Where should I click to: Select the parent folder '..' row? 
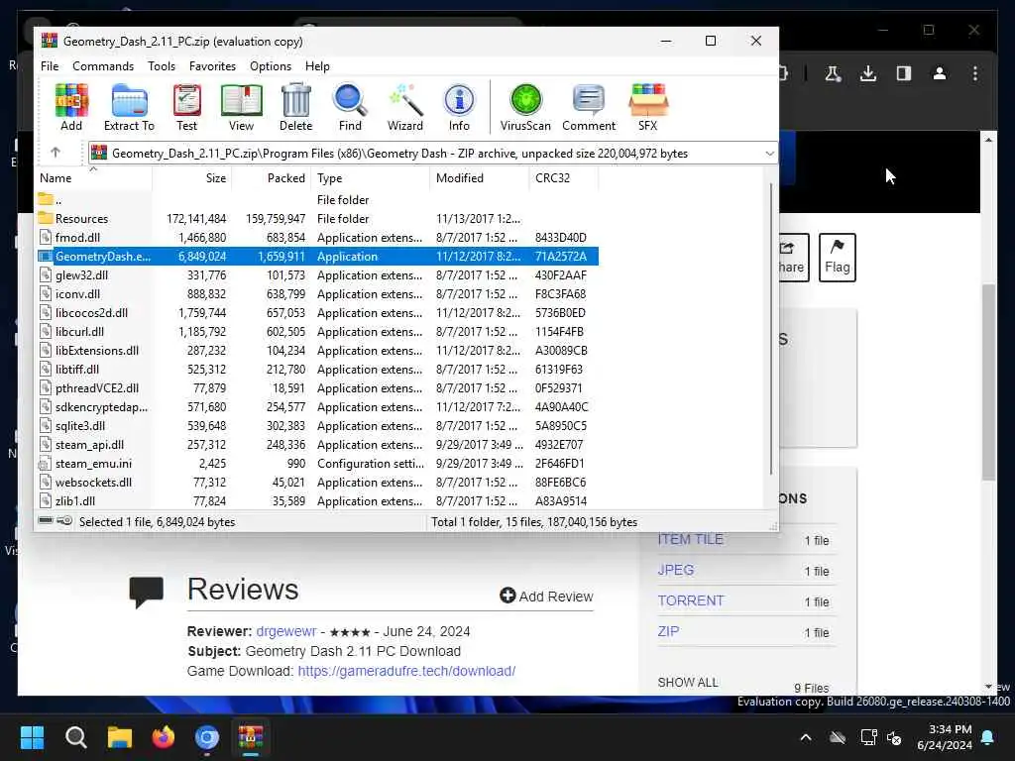[x=317, y=200]
